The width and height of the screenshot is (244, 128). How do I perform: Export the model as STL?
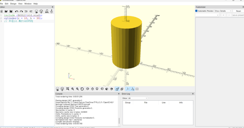click(47, 11)
